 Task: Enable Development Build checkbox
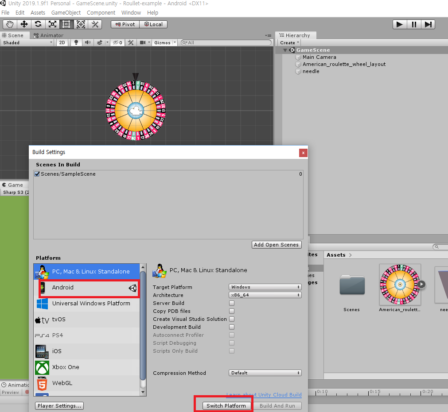(x=232, y=327)
